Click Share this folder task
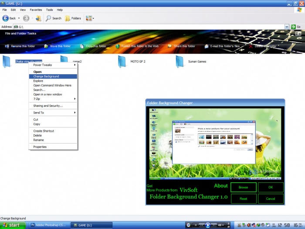Screen dimensions: 305x229 tap(182, 46)
